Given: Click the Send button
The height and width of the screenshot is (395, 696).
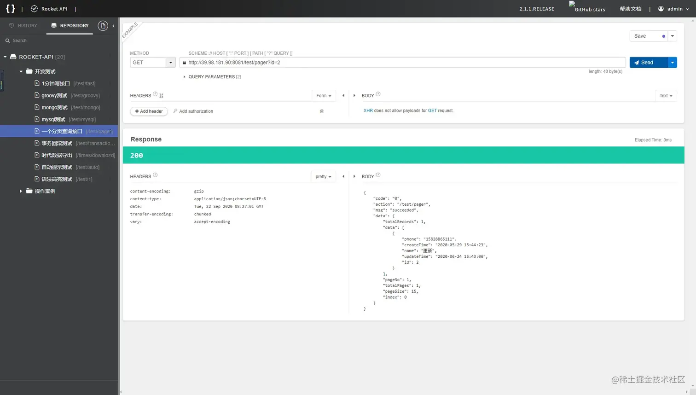Looking at the screenshot, I should pyautogui.click(x=649, y=63).
